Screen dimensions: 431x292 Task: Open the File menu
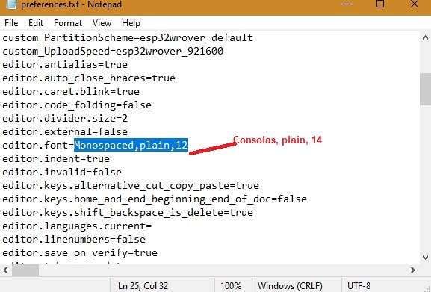pos(11,23)
